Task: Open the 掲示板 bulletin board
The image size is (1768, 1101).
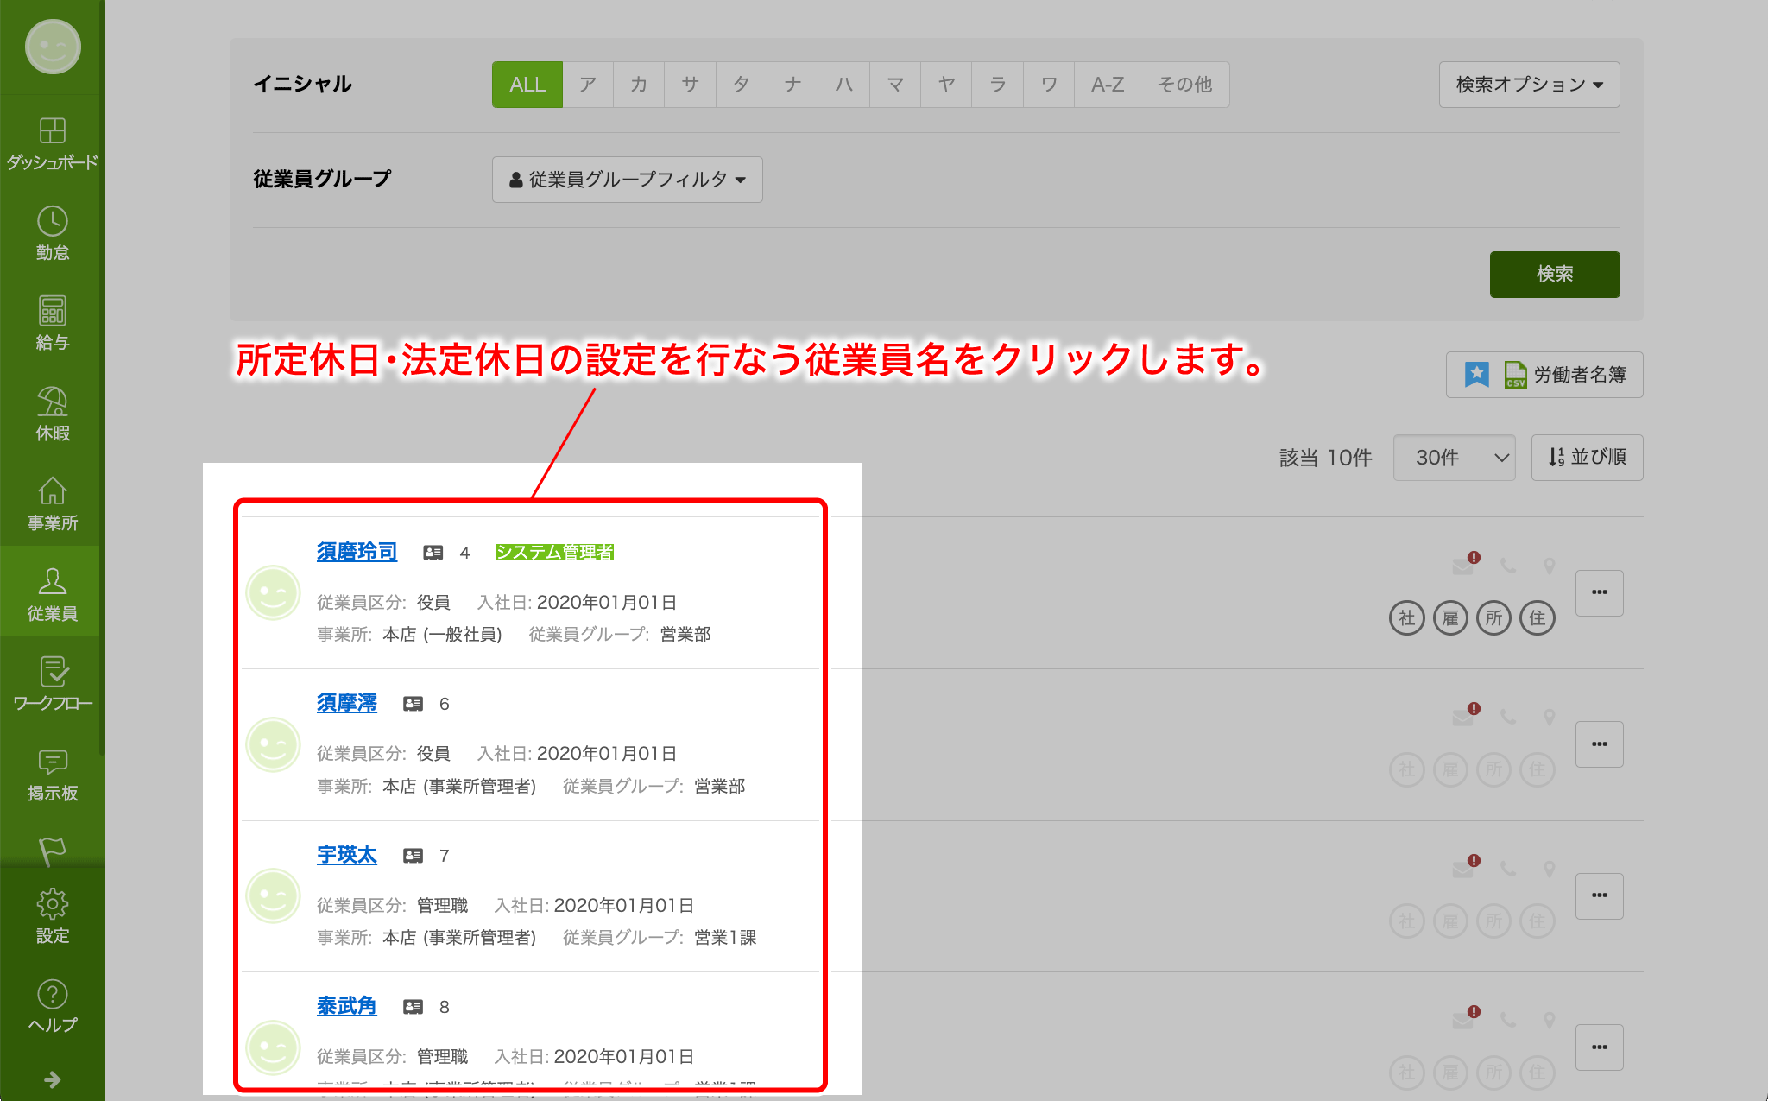Action: pos(52,774)
